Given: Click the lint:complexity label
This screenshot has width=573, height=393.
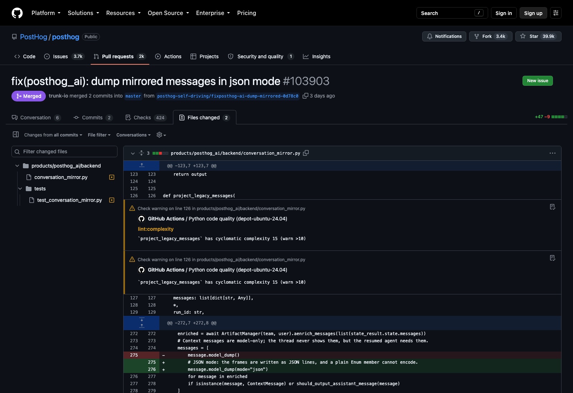Looking at the screenshot, I should (x=155, y=229).
